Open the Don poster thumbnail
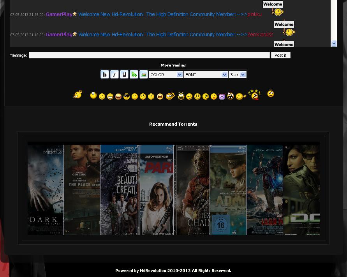This screenshot has height=277, width=347. pos(301,190)
